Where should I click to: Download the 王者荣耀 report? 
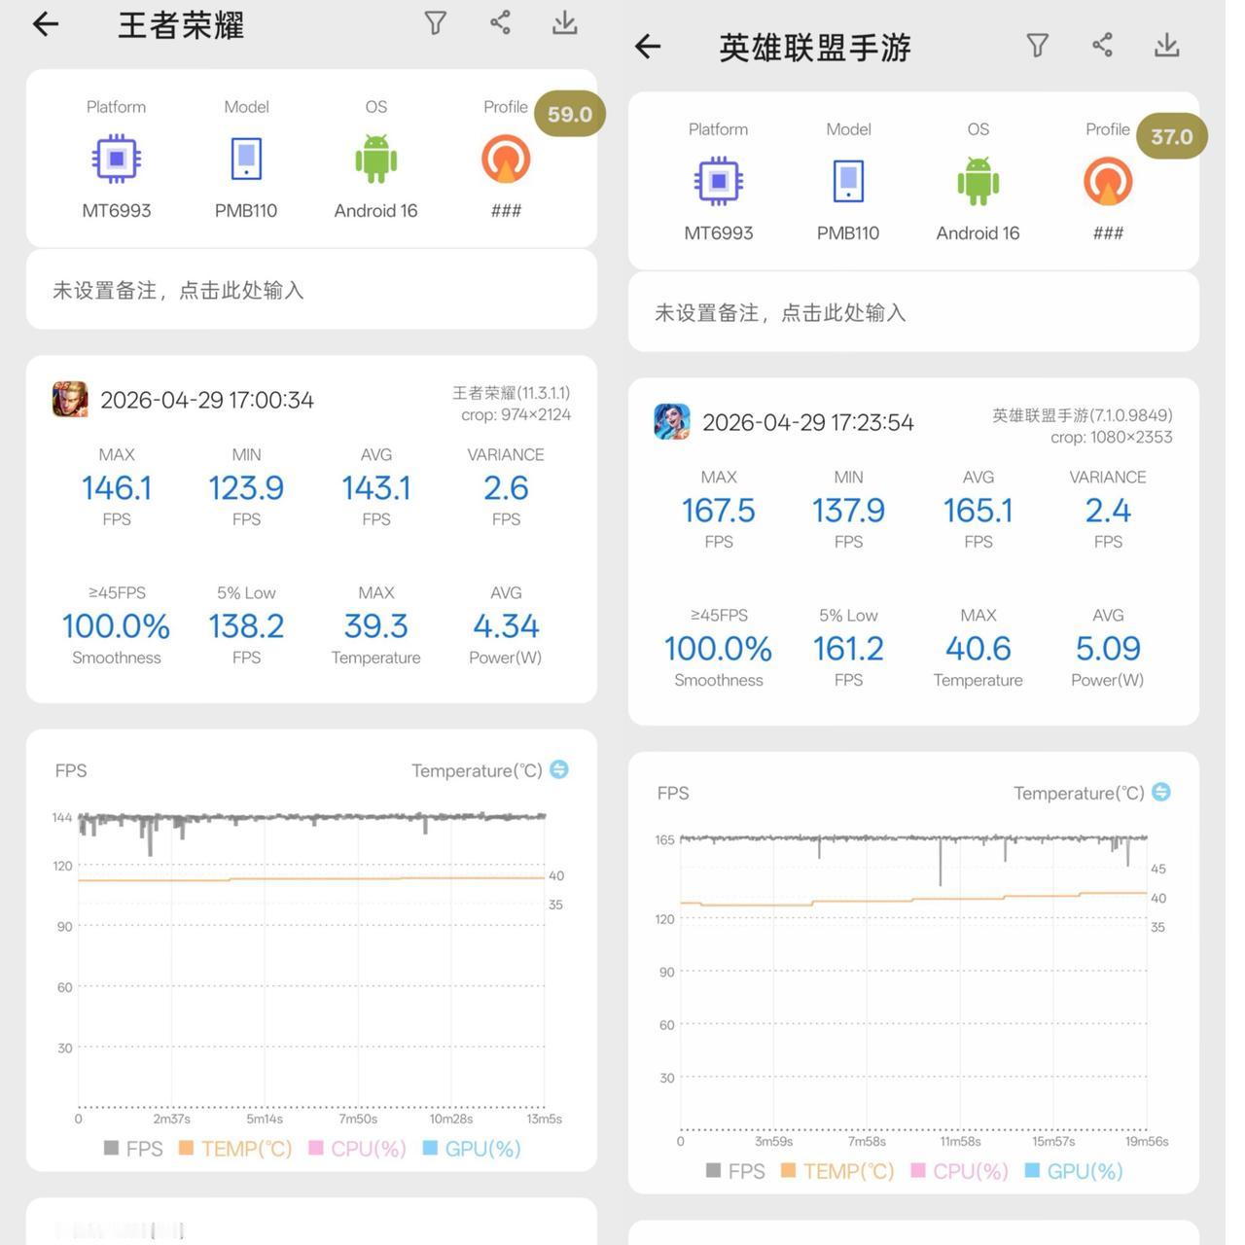pos(564,23)
